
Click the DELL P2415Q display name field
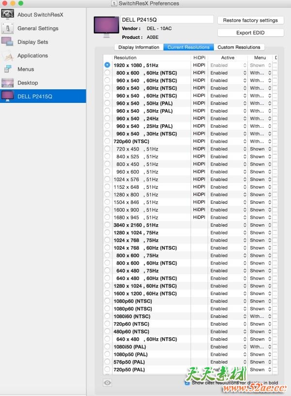(166, 19)
